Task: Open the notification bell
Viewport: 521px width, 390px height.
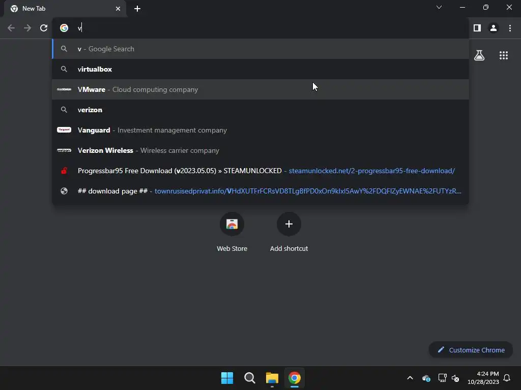Action: click(507, 378)
